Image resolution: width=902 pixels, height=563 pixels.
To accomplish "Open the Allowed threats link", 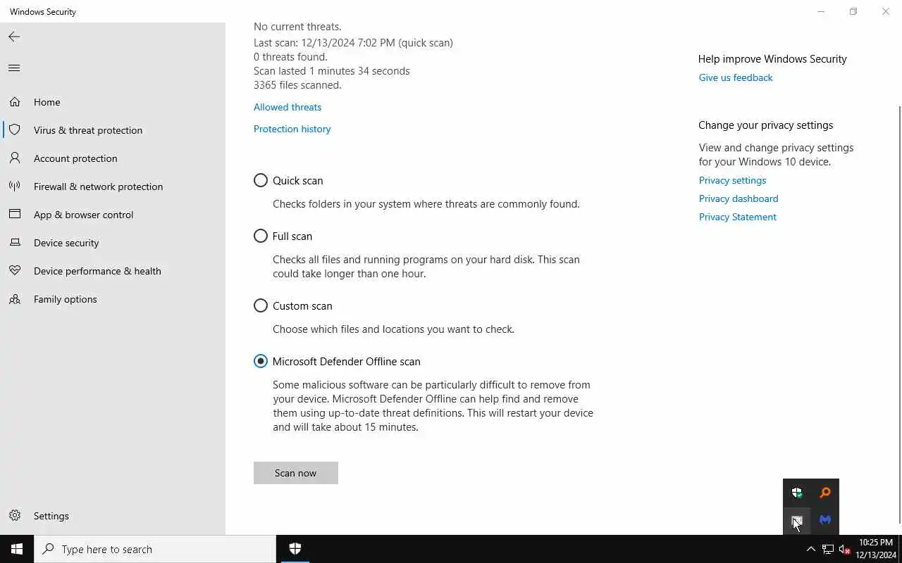I will (x=288, y=107).
